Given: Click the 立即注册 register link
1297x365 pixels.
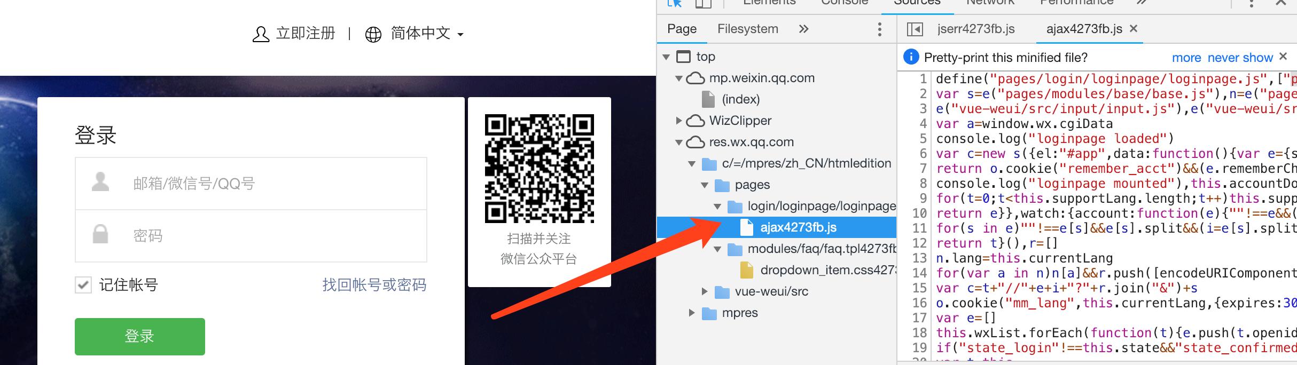Looking at the screenshot, I should click(306, 34).
